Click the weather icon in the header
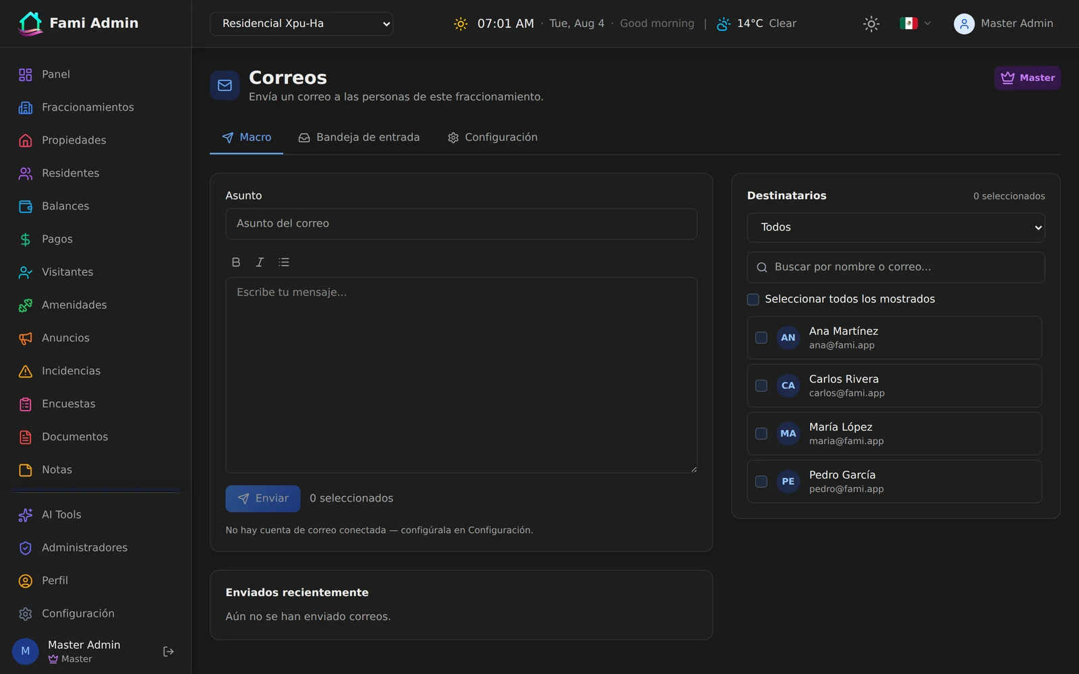 coord(724,24)
